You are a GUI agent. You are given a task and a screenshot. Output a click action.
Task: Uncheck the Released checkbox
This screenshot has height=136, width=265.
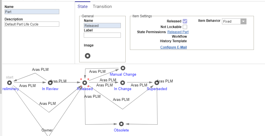pyautogui.click(x=185, y=21)
